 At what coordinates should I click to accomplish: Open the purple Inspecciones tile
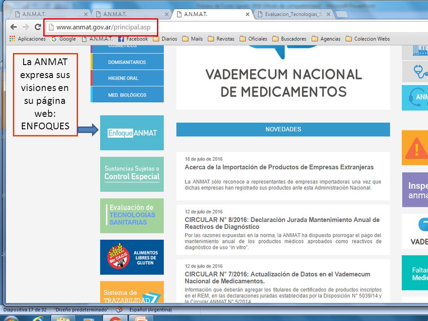pyautogui.click(x=415, y=190)
